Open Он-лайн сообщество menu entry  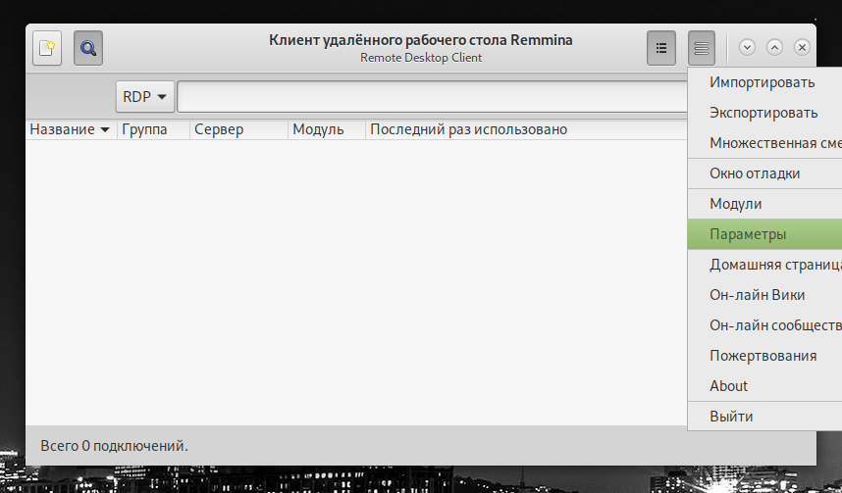(x=764, y=325)
